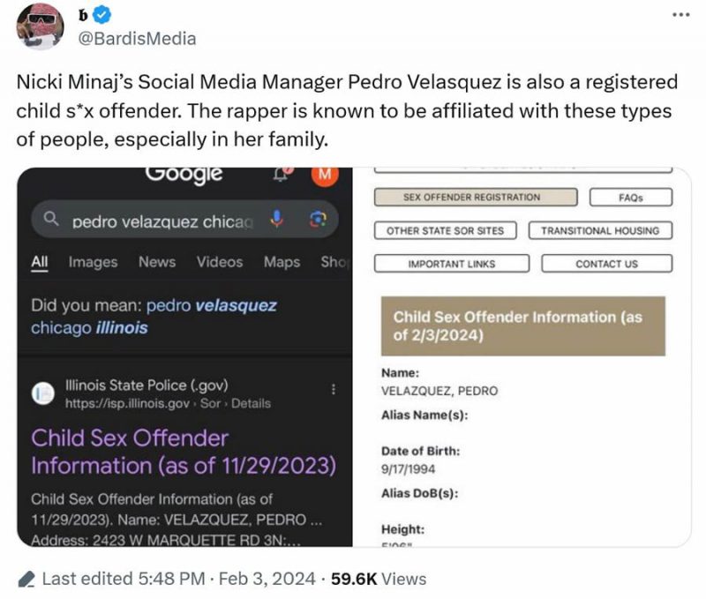Select the Maps search tab

tap(282, 262)
